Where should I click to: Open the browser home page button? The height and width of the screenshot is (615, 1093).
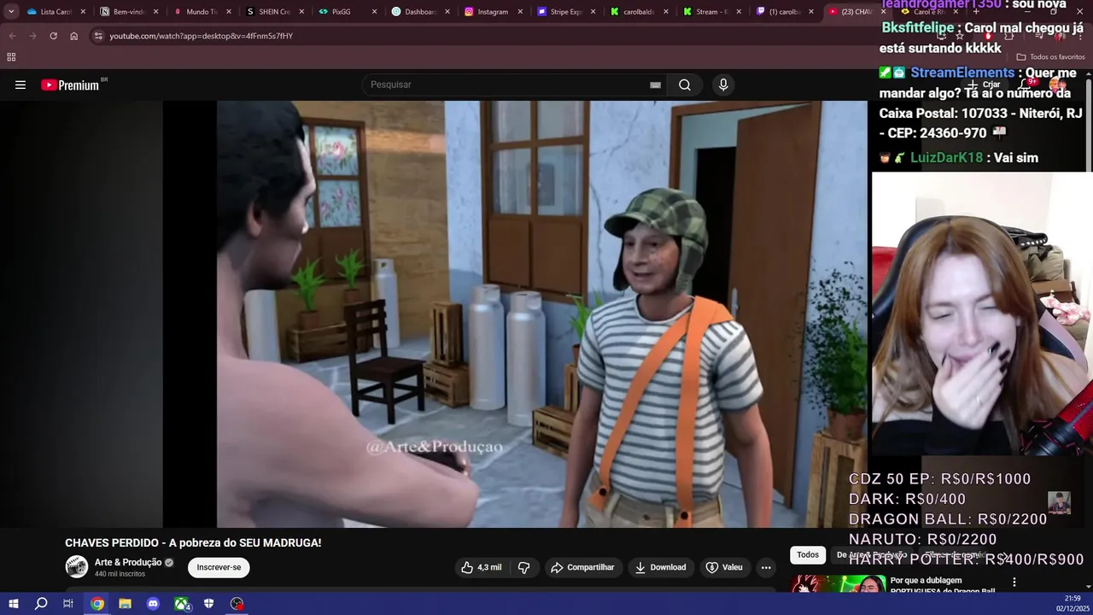tap(73, 36)
